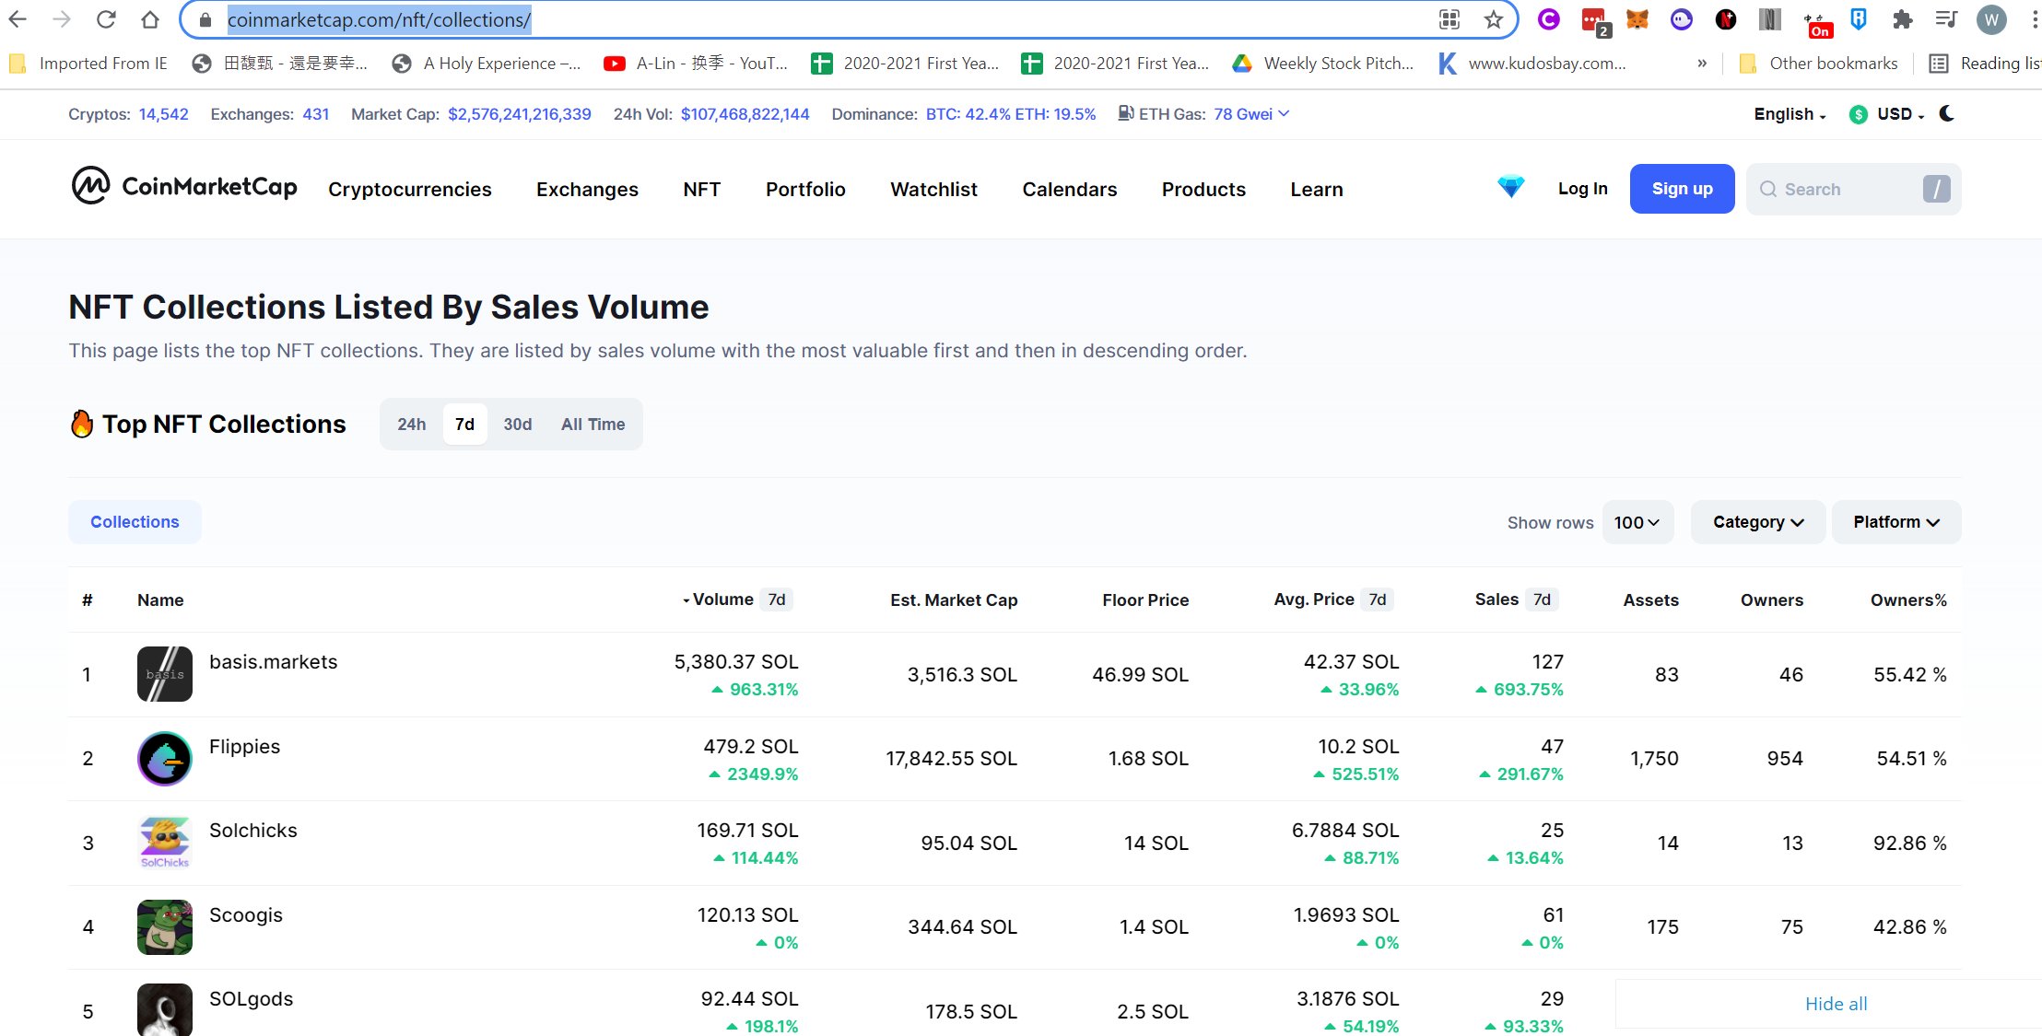Click the CoinMarketCap logo
2042x1036 pixels.
(183, 187)
